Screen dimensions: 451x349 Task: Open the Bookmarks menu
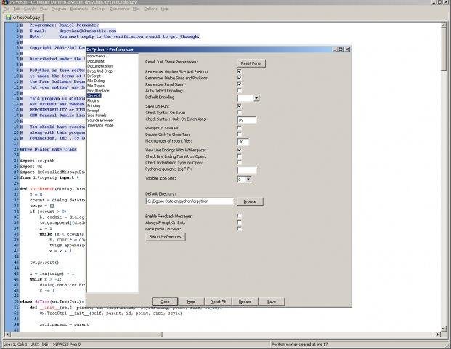79,9
